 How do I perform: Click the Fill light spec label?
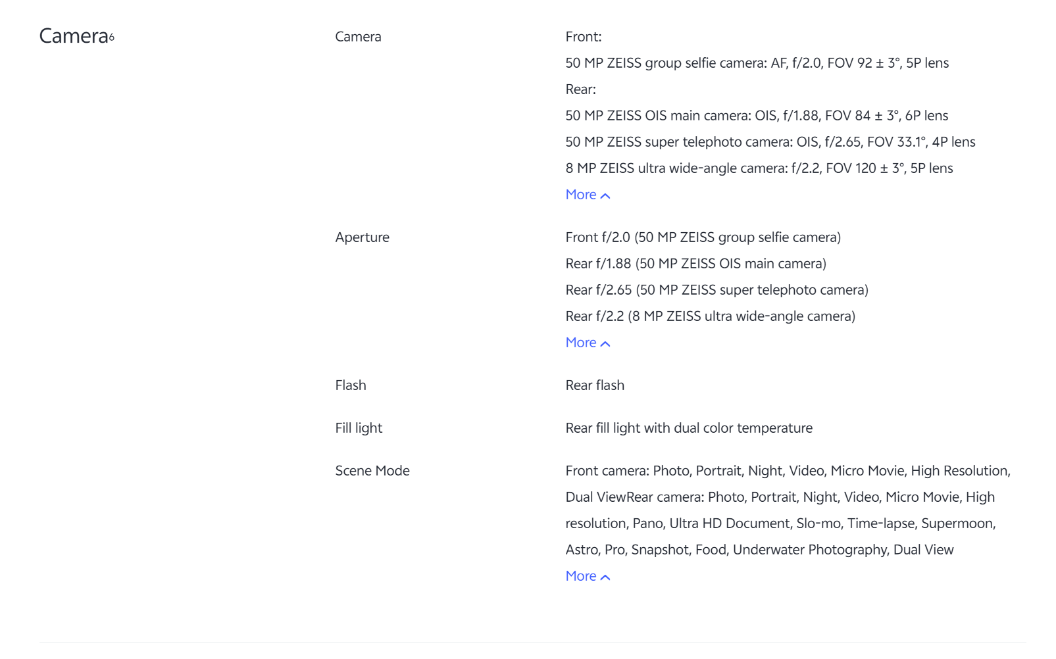[358, 428]
